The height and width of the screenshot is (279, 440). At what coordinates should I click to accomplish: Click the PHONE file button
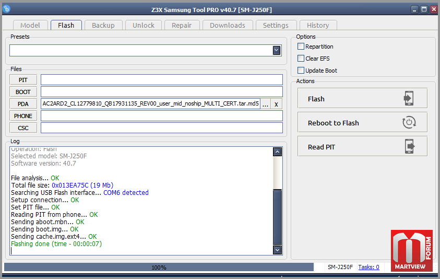pos(23,116)
